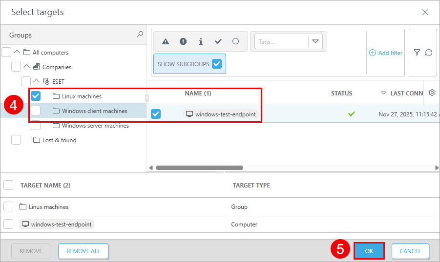Click the search icon in Groups panel

tap(140, 35)
